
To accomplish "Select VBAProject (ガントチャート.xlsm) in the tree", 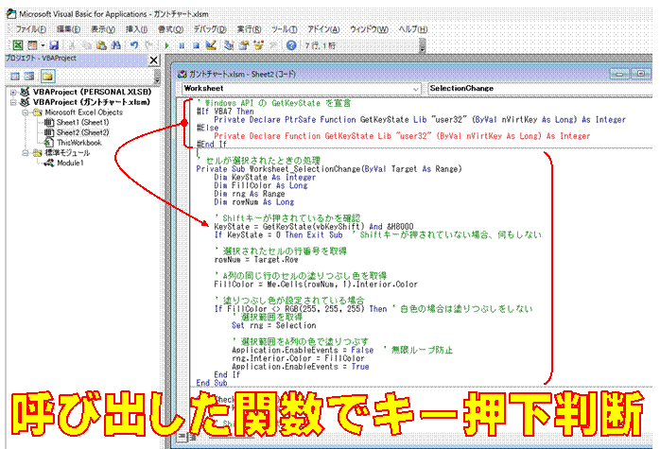I will (92, 102).
